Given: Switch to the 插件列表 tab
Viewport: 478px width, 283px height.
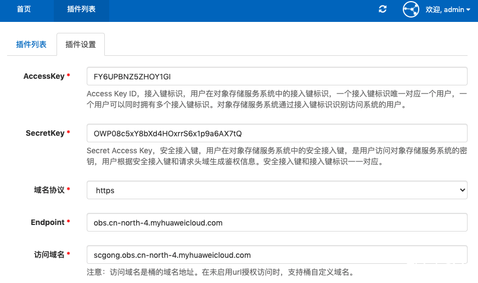Looking at the screenshot, I should [x=31, y=44].
